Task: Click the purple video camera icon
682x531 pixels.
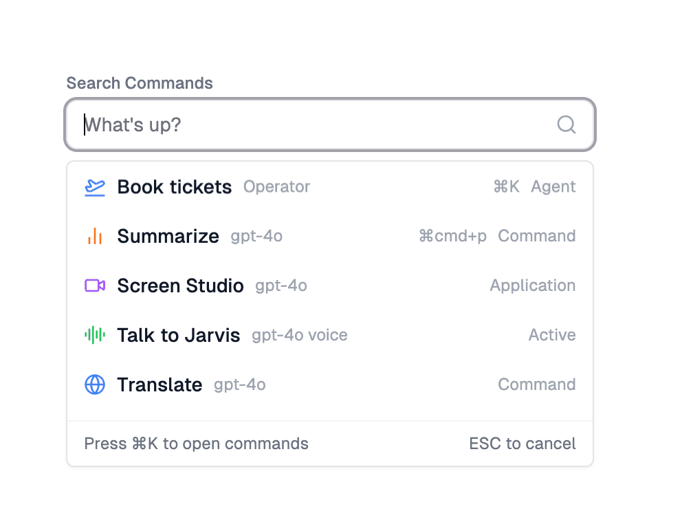Action: click(95, 285)
